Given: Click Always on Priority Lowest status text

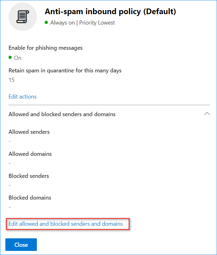Looking at the screenshot, I should coord(83,23).
